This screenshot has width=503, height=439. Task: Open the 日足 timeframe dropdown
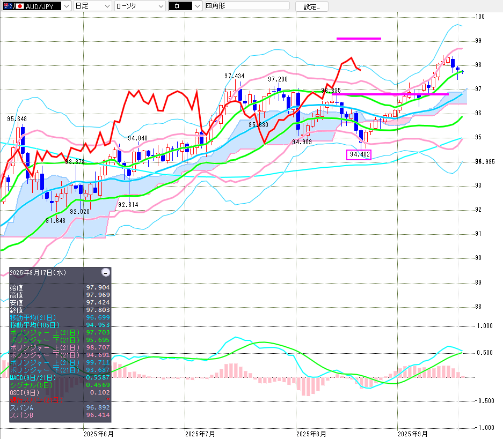click(x=92, y=6)
